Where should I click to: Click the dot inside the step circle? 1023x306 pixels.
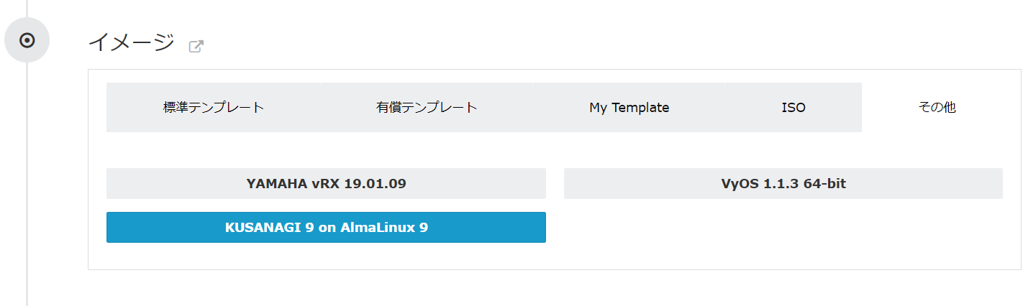27,40
